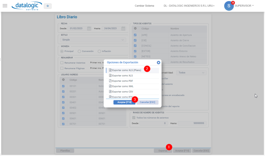Close the Opciones de Exportación dialog
Image resolution: width=265 pixels, height=156 pixels.
[158, 63]
